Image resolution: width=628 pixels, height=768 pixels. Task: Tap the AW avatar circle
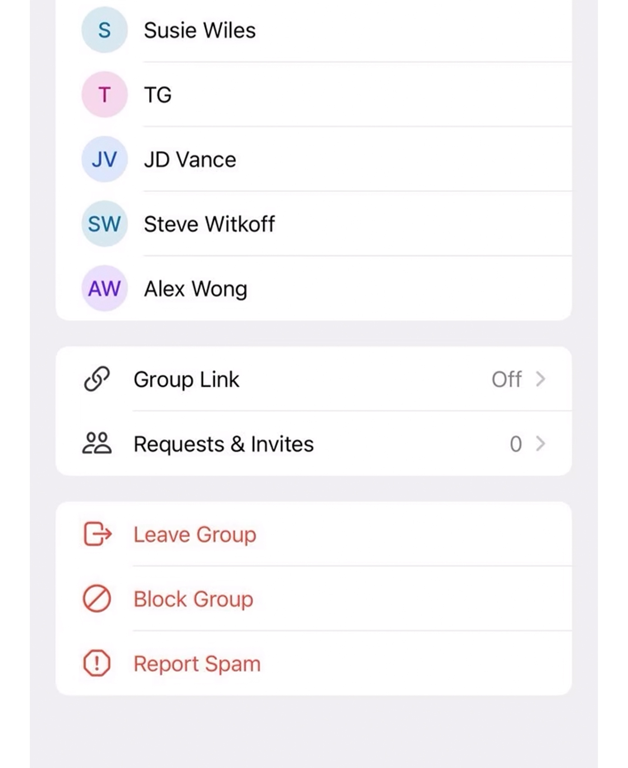pos(104,288)
